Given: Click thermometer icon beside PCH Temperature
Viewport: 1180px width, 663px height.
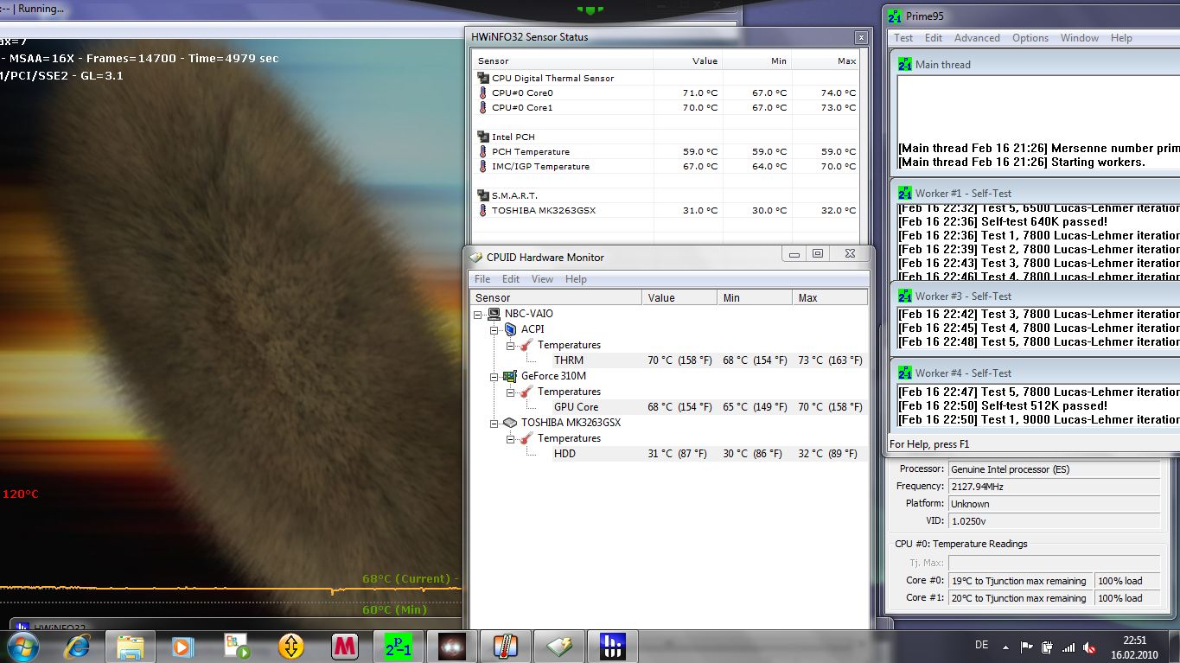Looking at the screenshot, I should pyautogui.click(x=482, y=151).
